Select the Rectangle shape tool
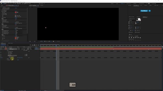Screen dimensions: 163x91 click(x=17, y=4)
